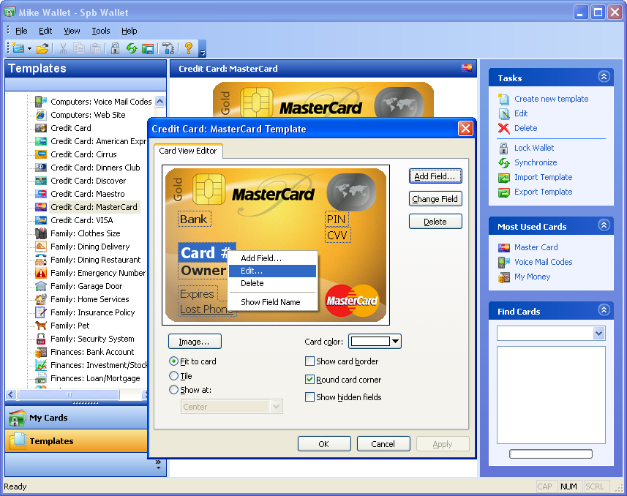Click the My Money icon in Most Used Cards
This screenshot has height=496, width=627.
pos(504,277)
